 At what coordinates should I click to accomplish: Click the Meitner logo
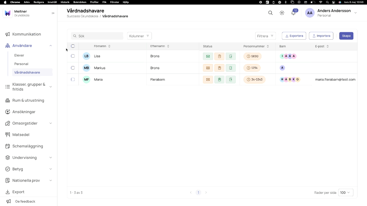click(x=7, y=13)
